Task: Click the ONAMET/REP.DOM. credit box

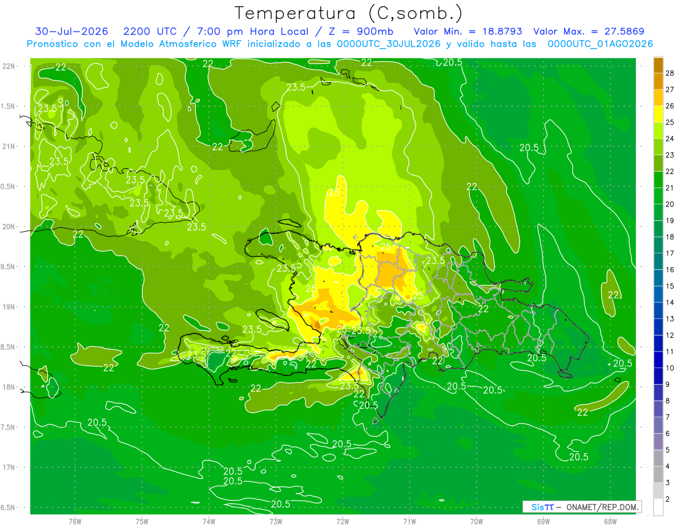Action: pos(582,507)
